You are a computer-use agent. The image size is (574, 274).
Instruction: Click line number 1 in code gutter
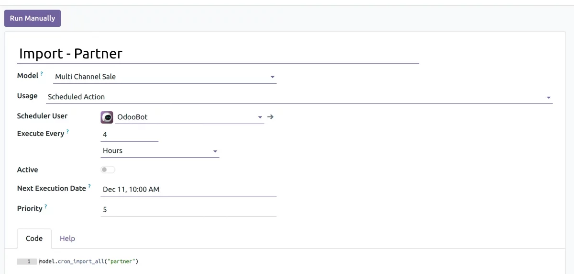coord(29,262)
